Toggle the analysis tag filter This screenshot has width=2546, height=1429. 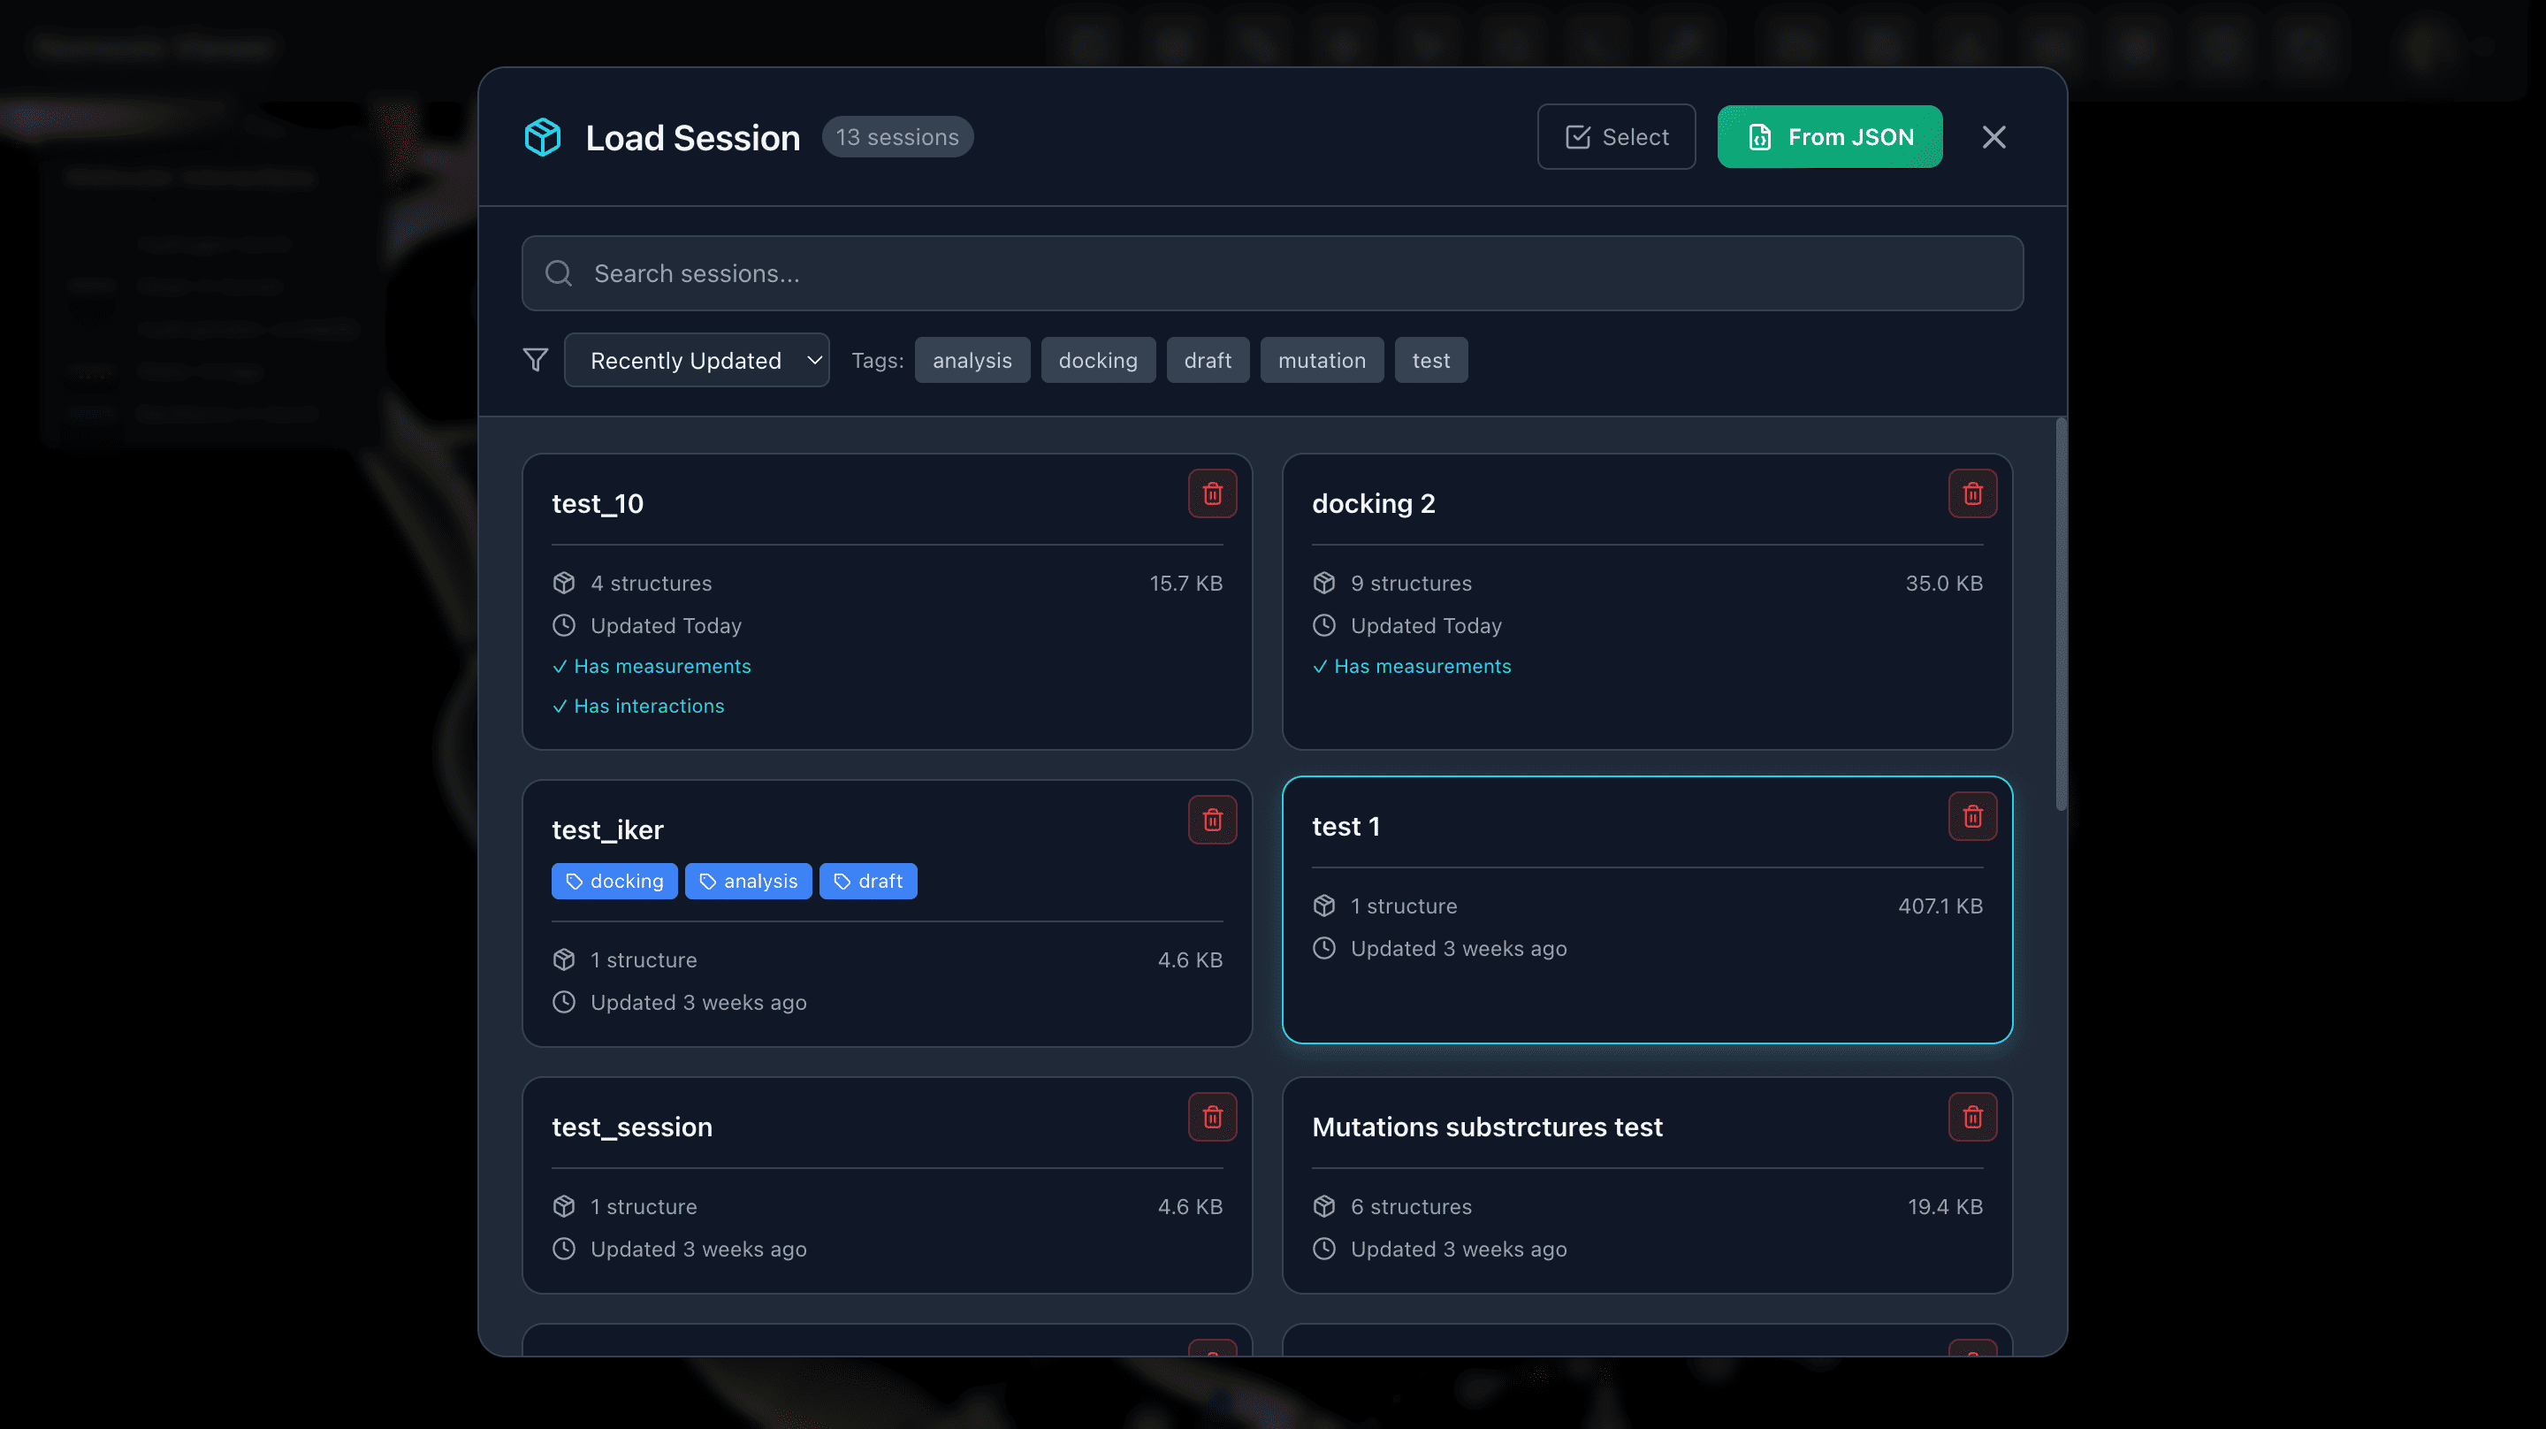point(972,359)
